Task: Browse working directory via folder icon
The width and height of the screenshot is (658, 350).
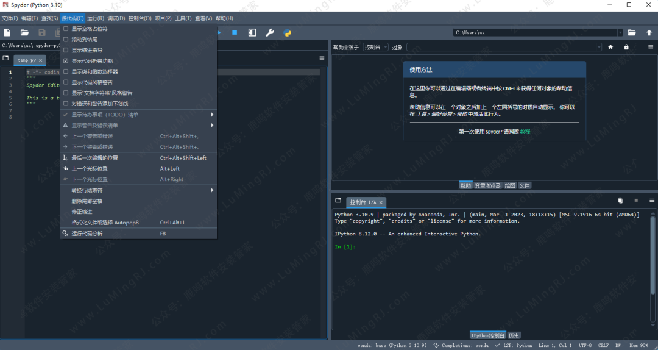Action: click(632, 32)
